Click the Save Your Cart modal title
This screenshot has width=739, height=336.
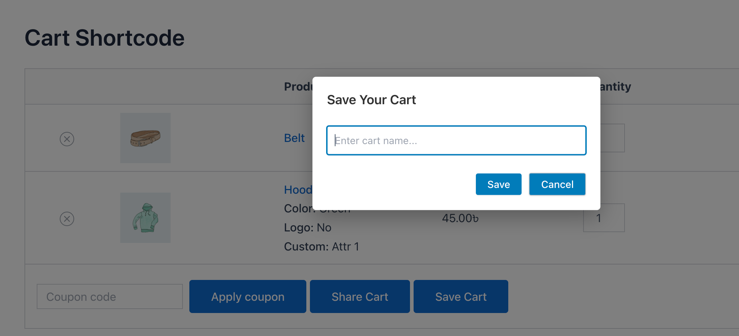[x=371, y=100]
